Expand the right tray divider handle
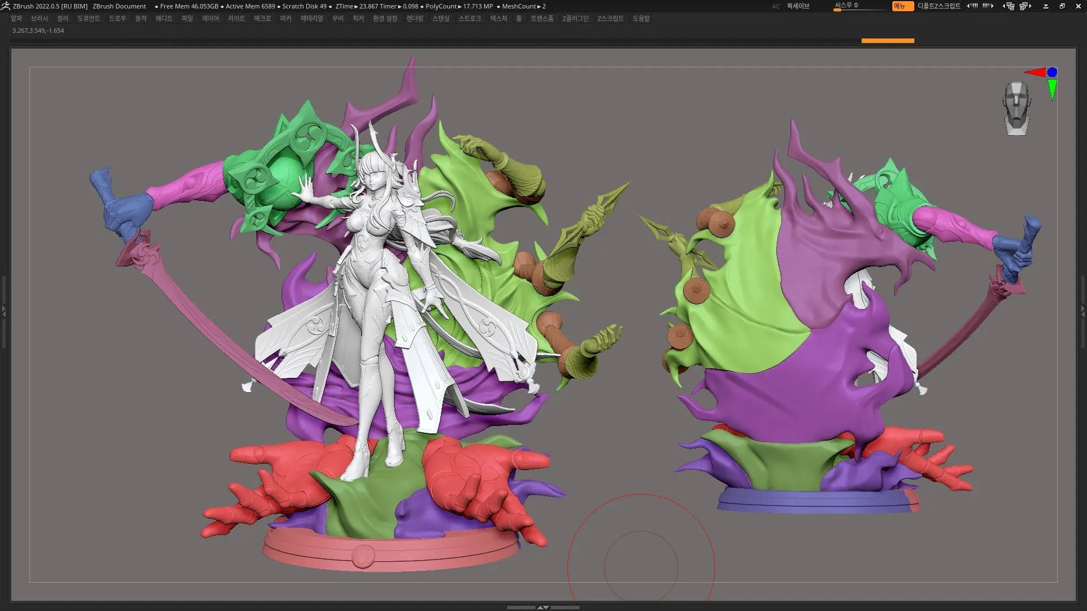 tap(1083, 311)
